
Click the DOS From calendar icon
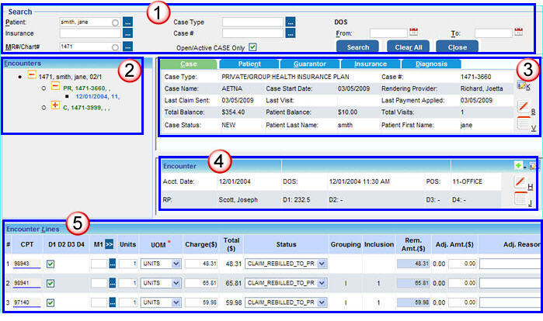(x=413, y=33)
